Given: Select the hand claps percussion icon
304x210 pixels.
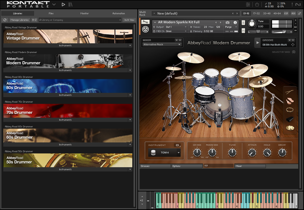Looking at the screenshot, I should pyautogui.click(x=290, y=101).
